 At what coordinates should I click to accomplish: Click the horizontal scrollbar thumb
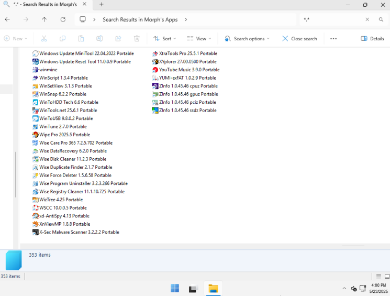pos(353,246)
